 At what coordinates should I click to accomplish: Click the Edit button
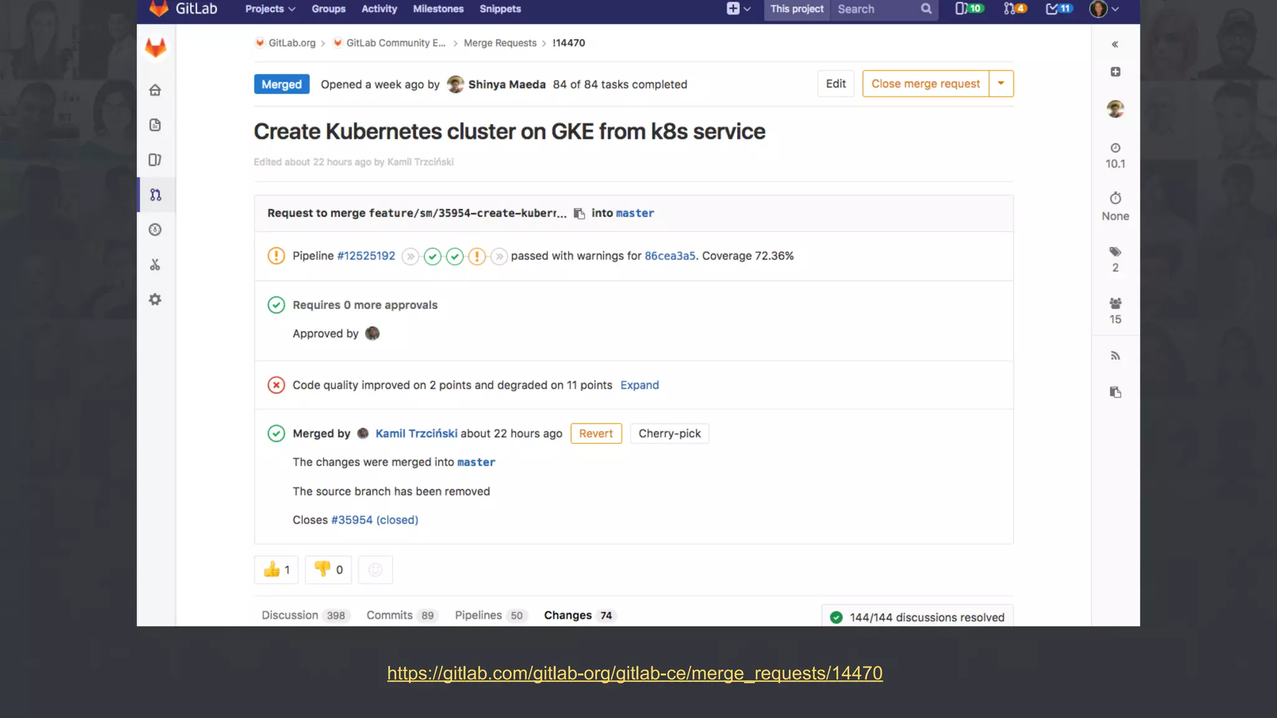coord(836,84)
